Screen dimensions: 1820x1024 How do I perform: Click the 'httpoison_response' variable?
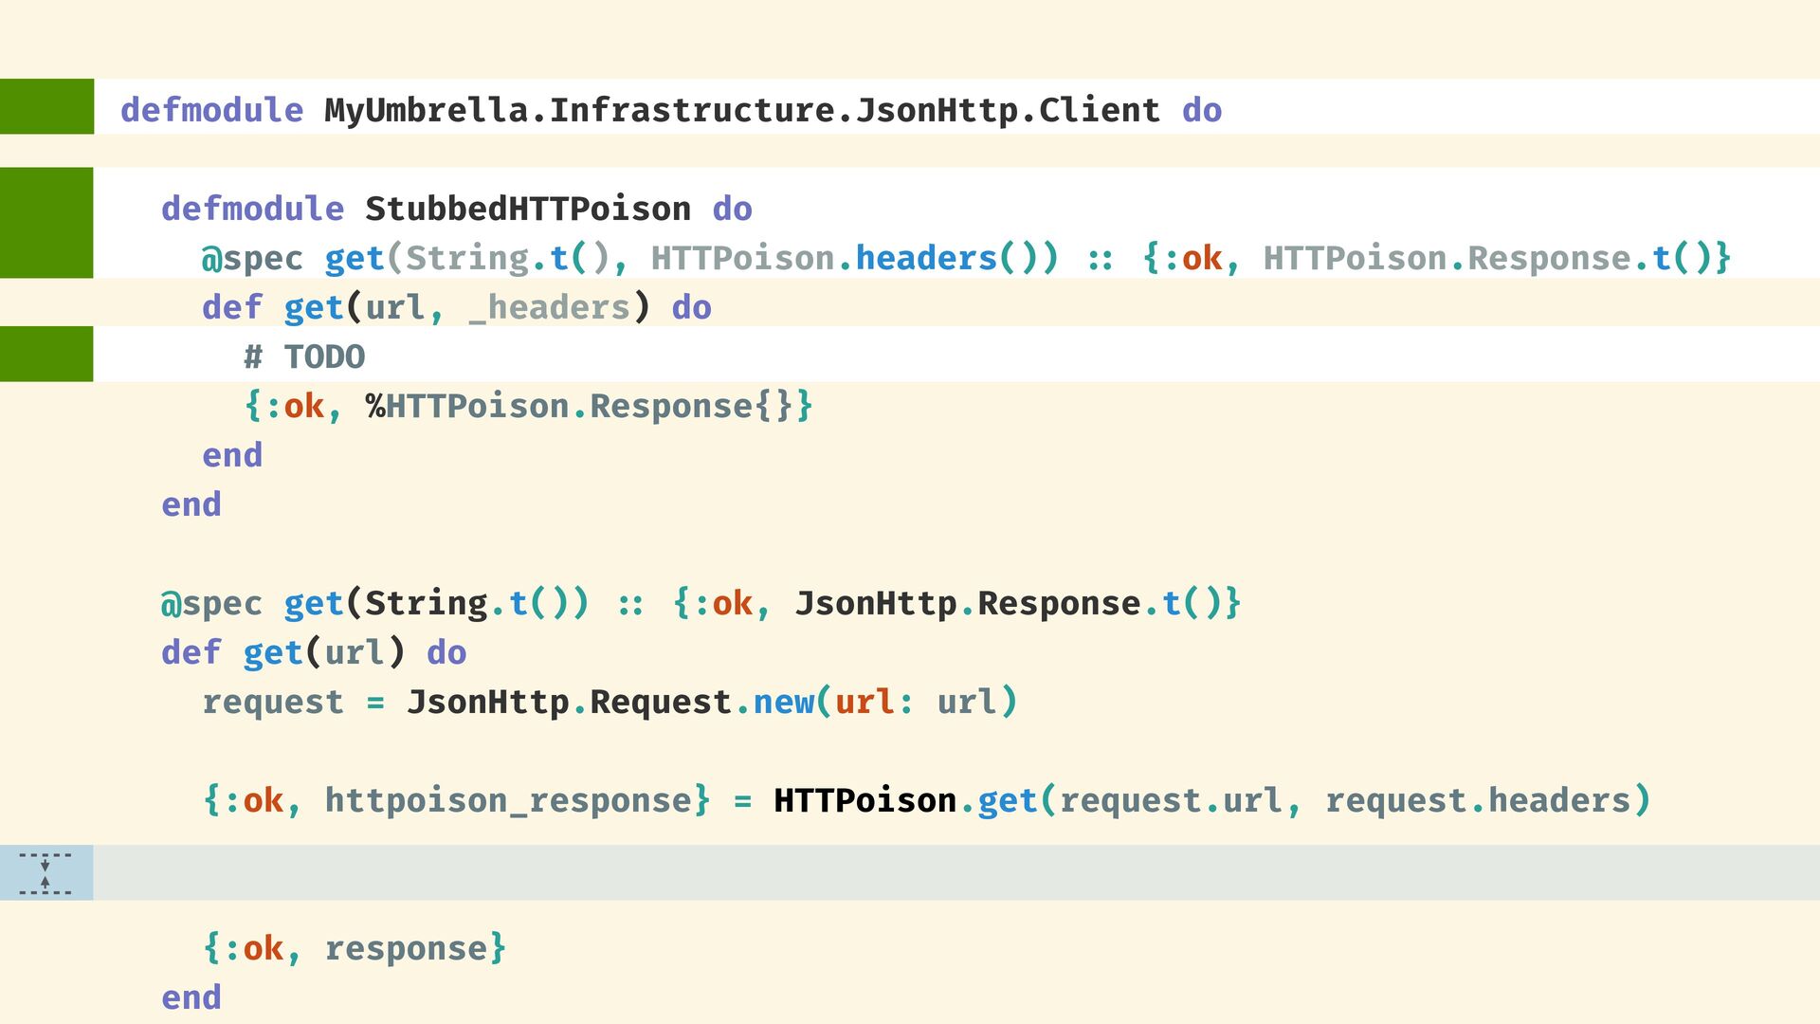tap(508, 801)
